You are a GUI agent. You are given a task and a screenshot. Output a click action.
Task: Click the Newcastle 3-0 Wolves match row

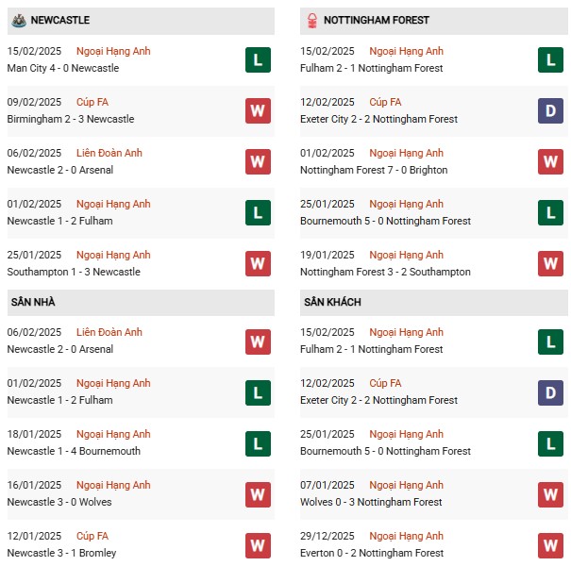point(60,502)
